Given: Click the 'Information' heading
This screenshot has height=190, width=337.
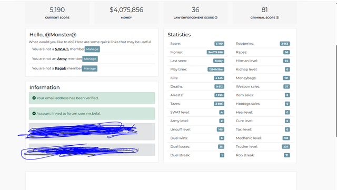Looking at the screenshot, I should [44, 87].
